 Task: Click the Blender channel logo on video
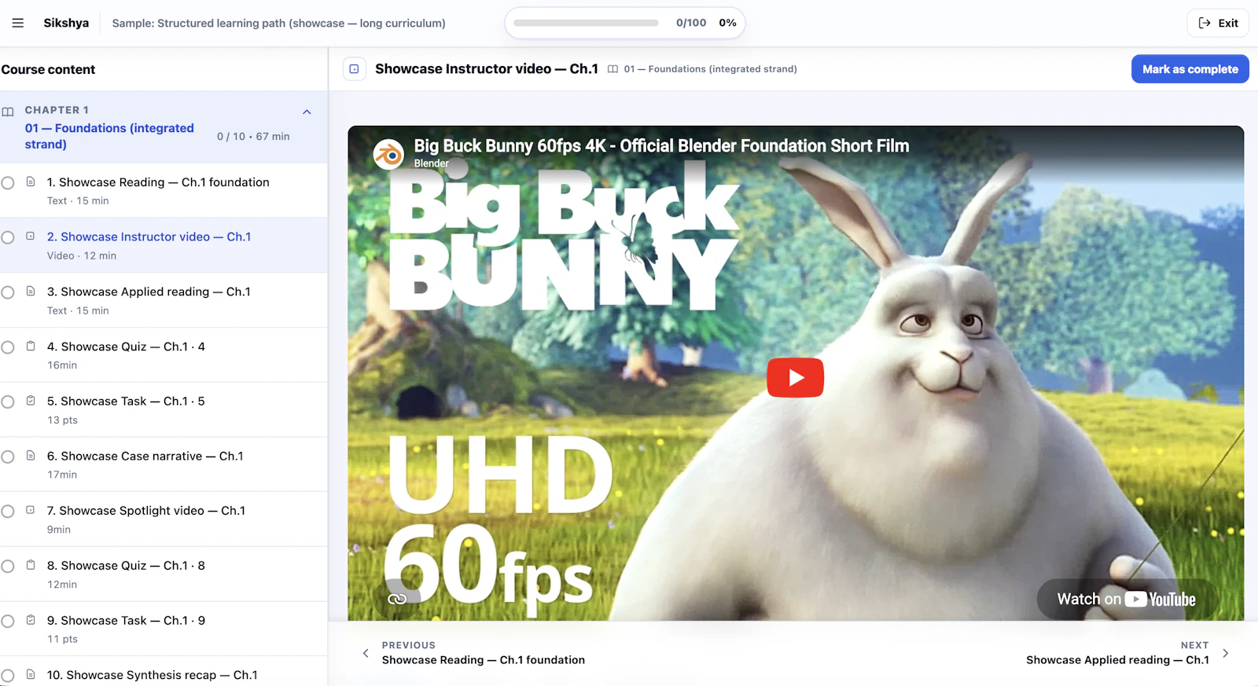(x=388, y=154)
